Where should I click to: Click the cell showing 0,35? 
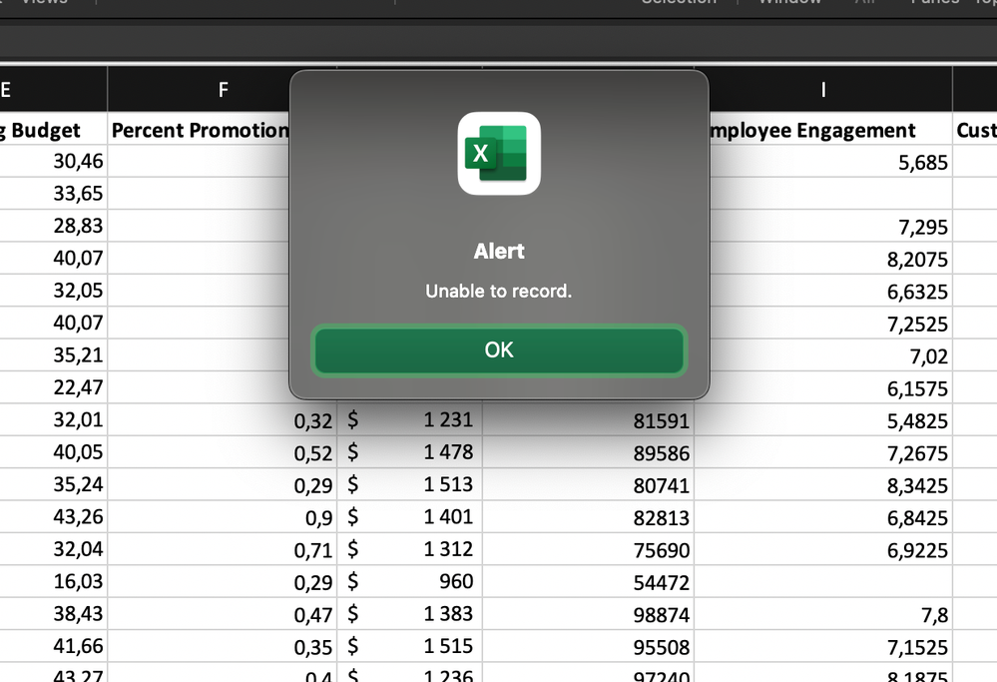click(223, 646)
